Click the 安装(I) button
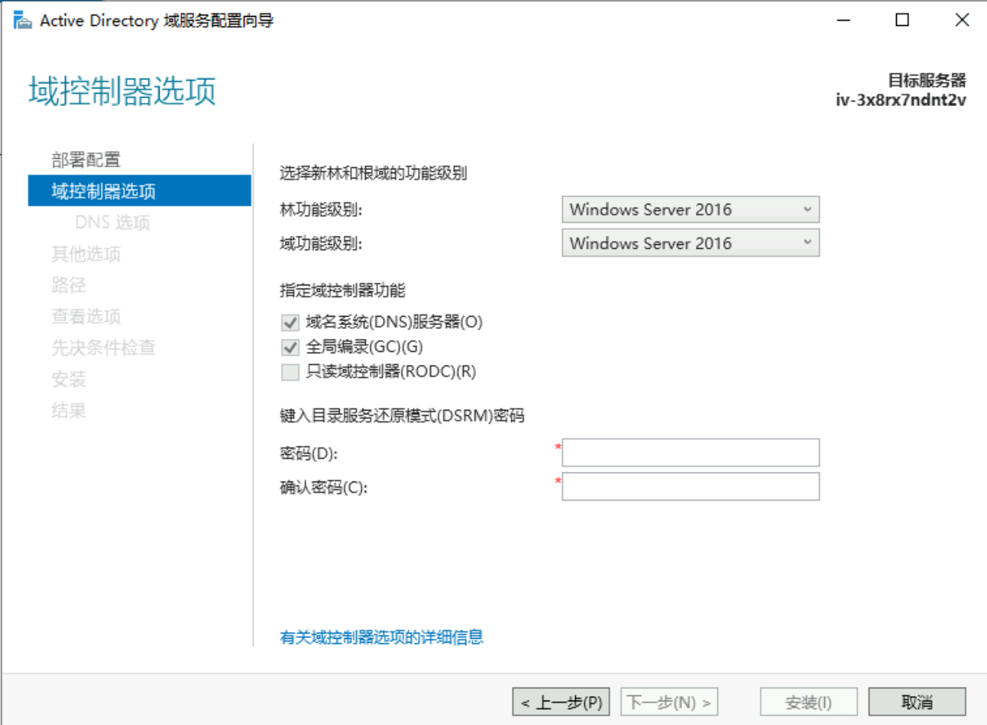The height and width of the screenshot is (725, 987). coord(809,702)
